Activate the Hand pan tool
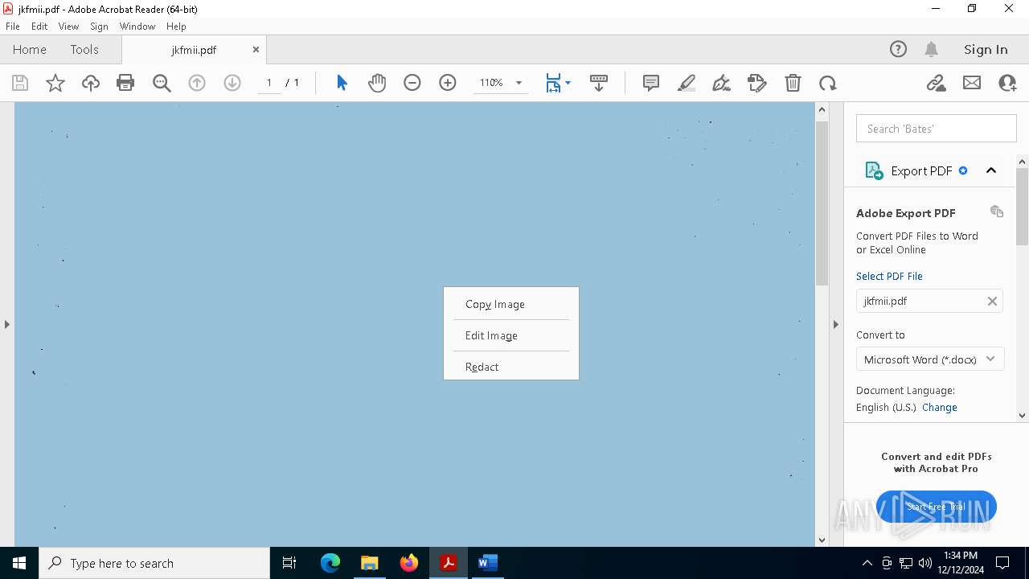This screenshot has height=579, width=1029. click(377, 83)
